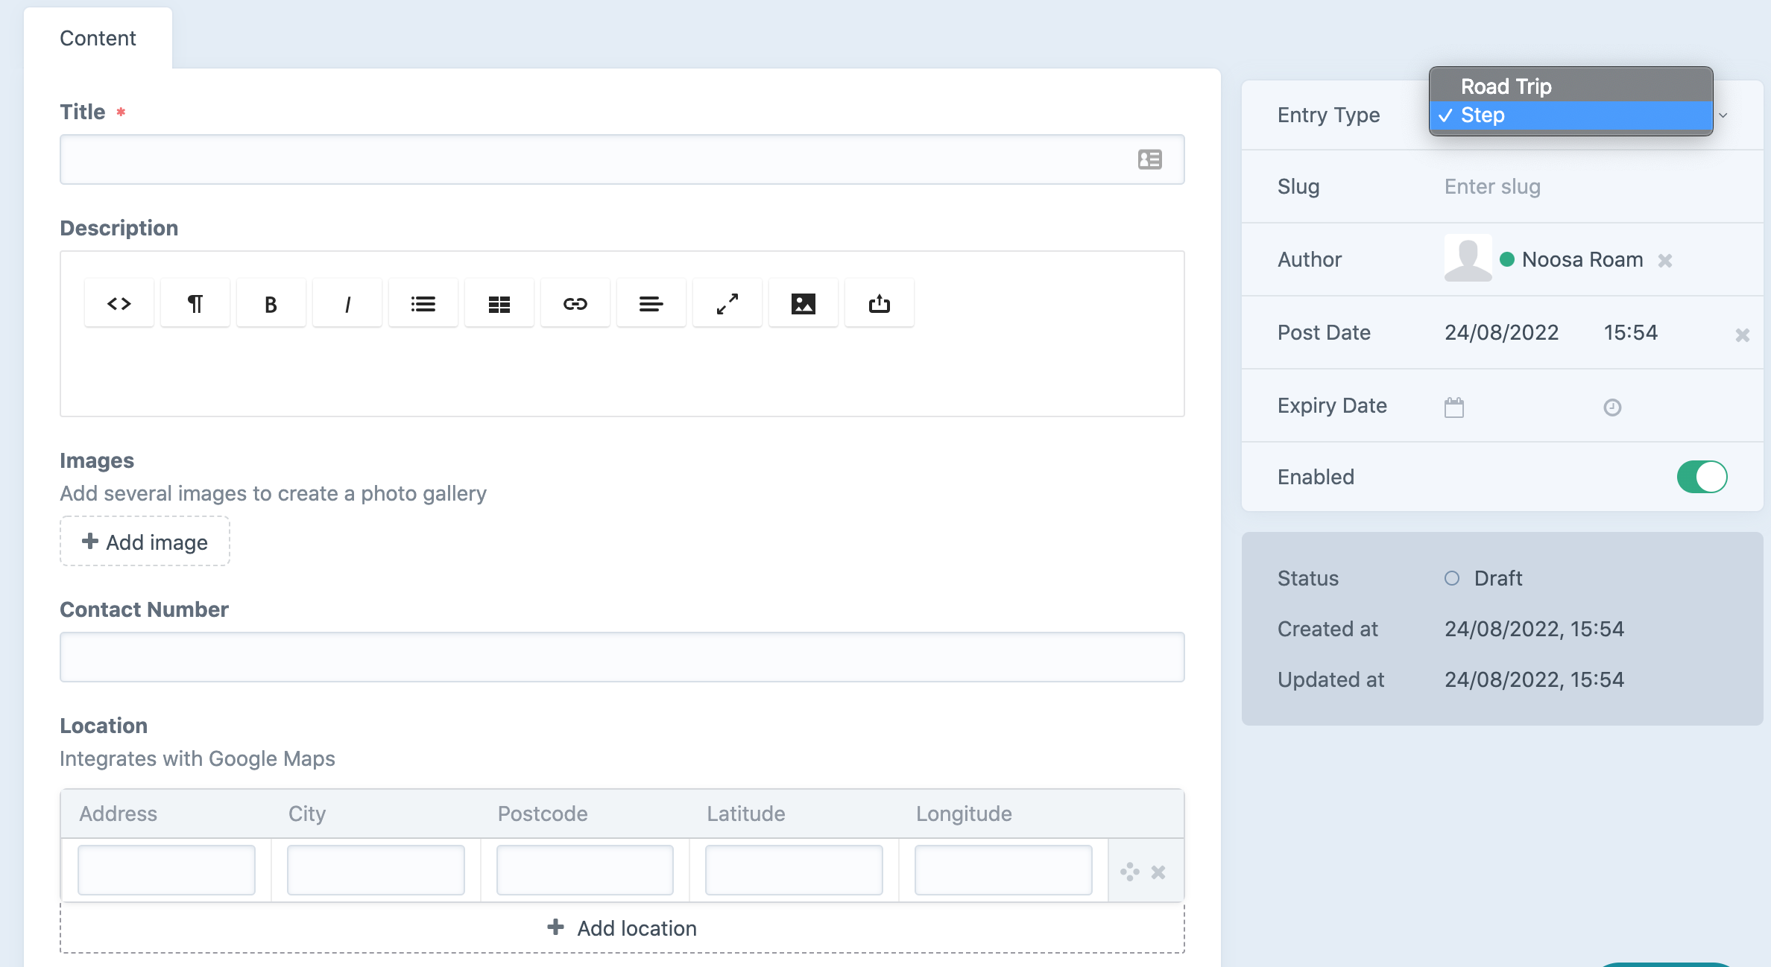Image resolution: width=1771 pixels, height=967 pixels.
Task: Click the Entry Type label
Action: coord(1329,115)
